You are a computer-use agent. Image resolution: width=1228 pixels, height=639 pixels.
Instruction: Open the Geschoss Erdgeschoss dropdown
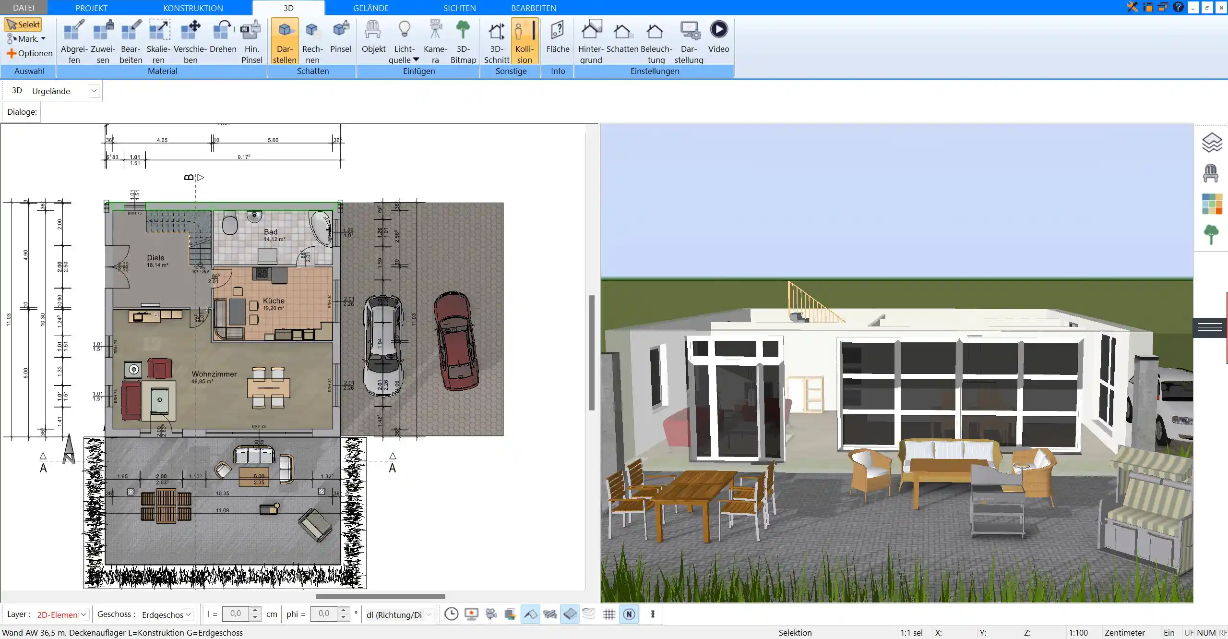(189, 614)
